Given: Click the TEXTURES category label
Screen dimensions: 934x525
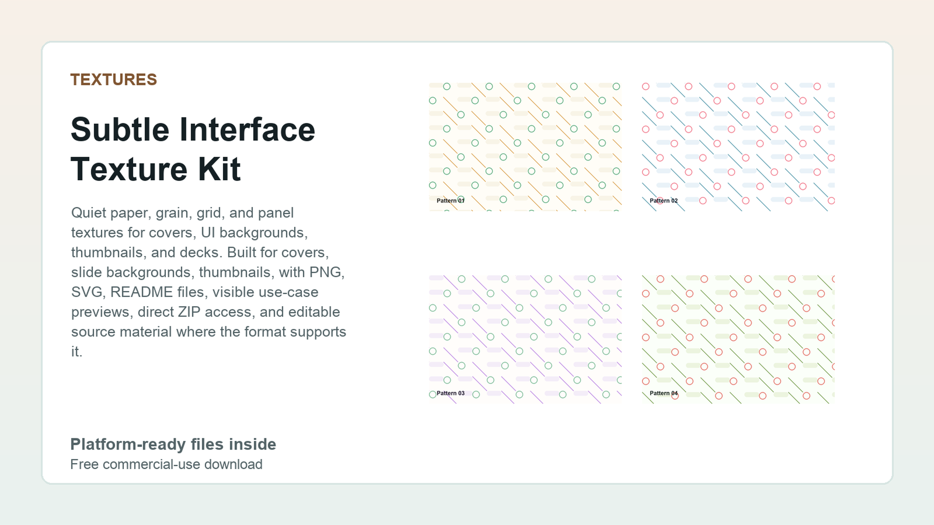Looking at the screenshot, I should pos(114,80).
